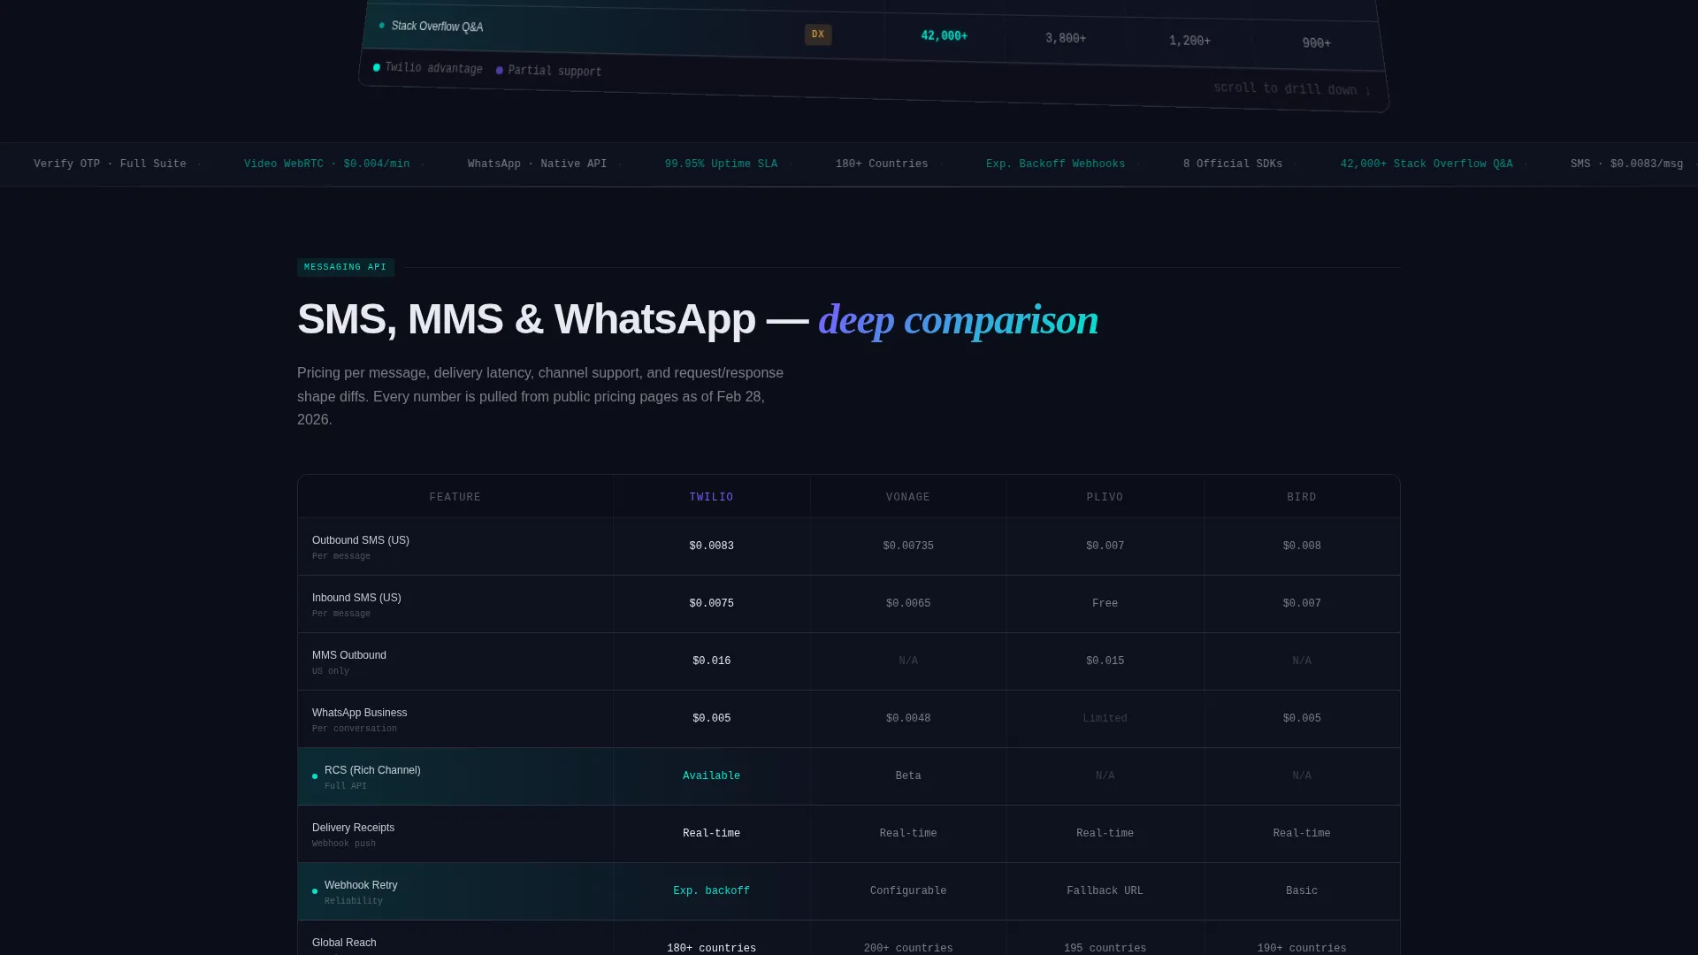
Task: Click the 42,000+ value in top table
Action: click(x=945, y=35)
